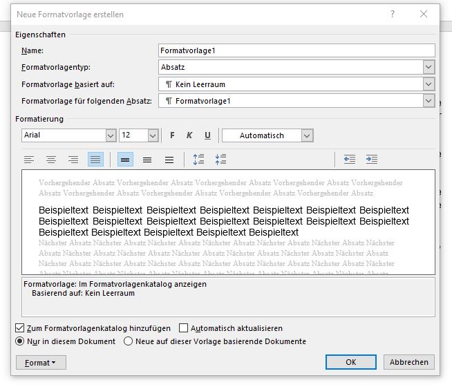The height and width of the screenshot is (389, 452).
Task: Expand the Arial font name dropdown
Action: 111,135
